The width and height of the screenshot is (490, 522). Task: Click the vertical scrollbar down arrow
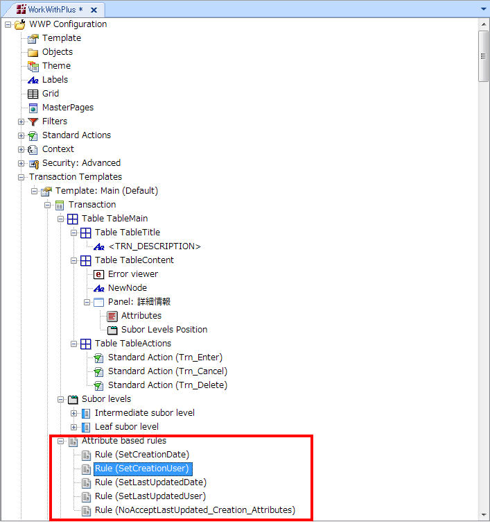[484, 515]
